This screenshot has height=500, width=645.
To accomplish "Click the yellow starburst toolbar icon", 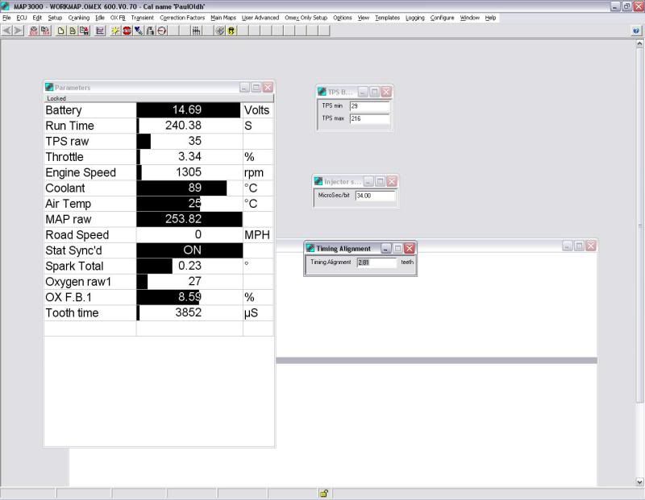I will (116, 31).
